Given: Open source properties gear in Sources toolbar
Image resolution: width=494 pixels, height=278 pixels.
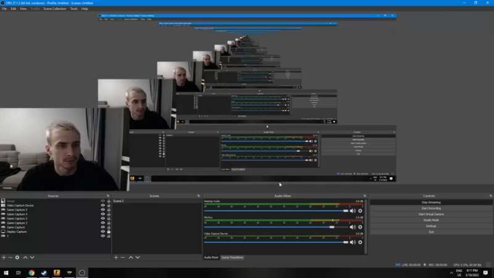Looking at the screenshot, I should [x=17, y=258].
